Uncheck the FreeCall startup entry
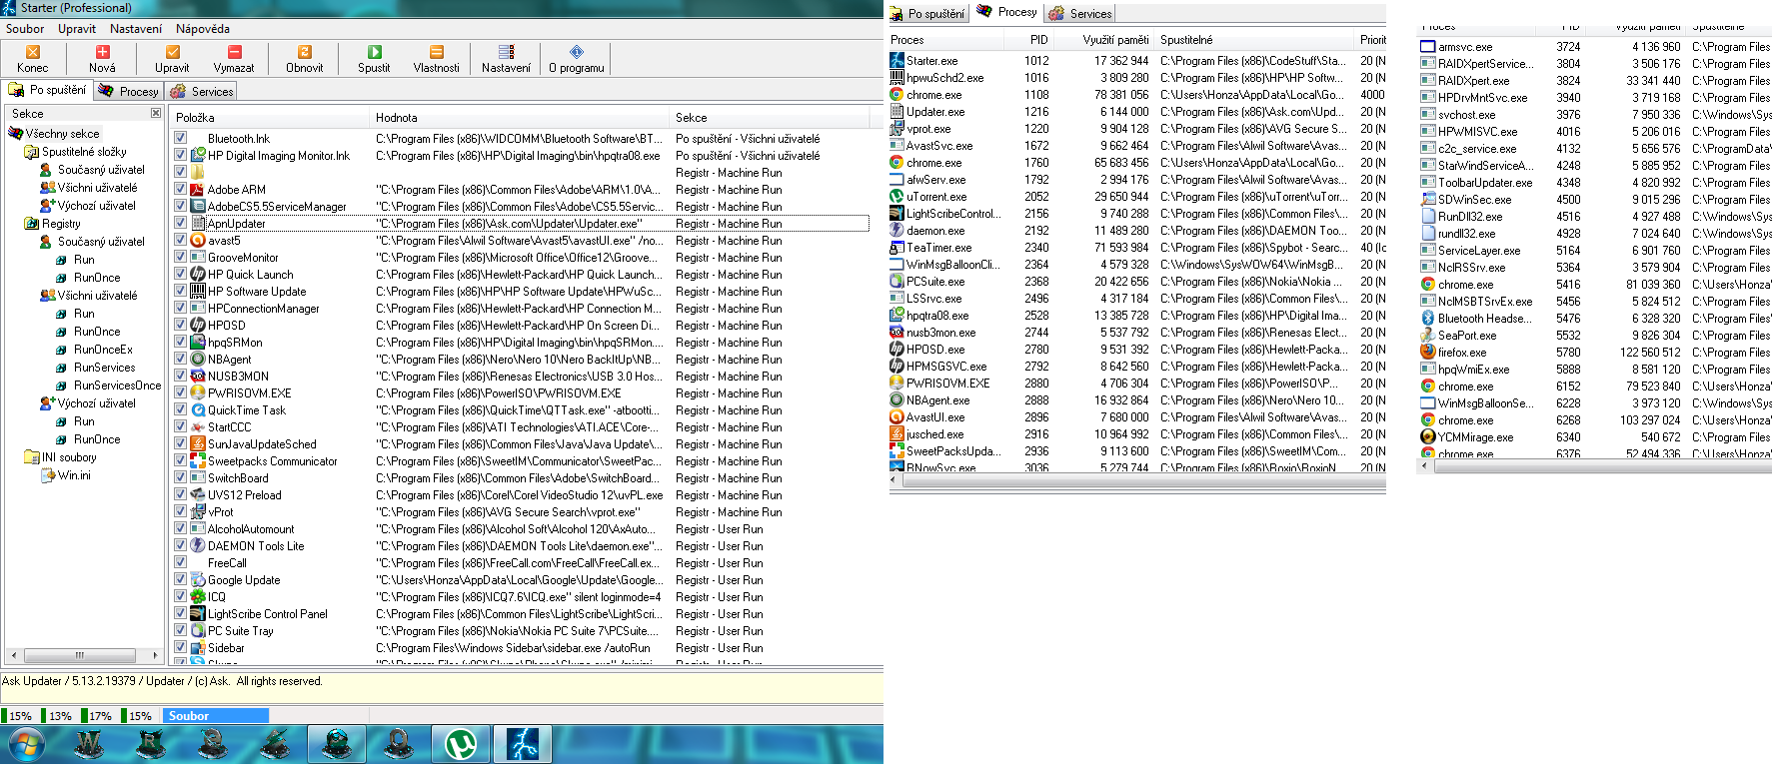Viewport: 1791px width, 775px height. point(181,562)
